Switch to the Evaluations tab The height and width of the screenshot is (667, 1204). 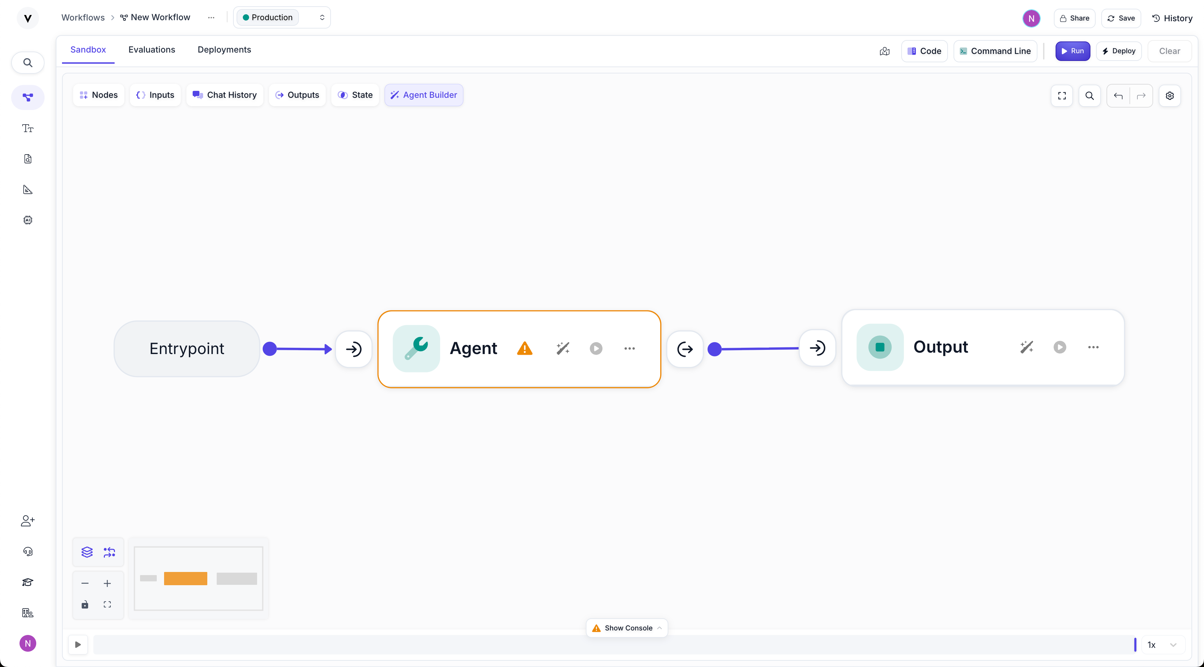click(x=152, y=49)
